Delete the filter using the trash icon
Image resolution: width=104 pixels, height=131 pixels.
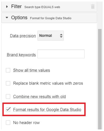pyautogui.click(x=93, y=7)
